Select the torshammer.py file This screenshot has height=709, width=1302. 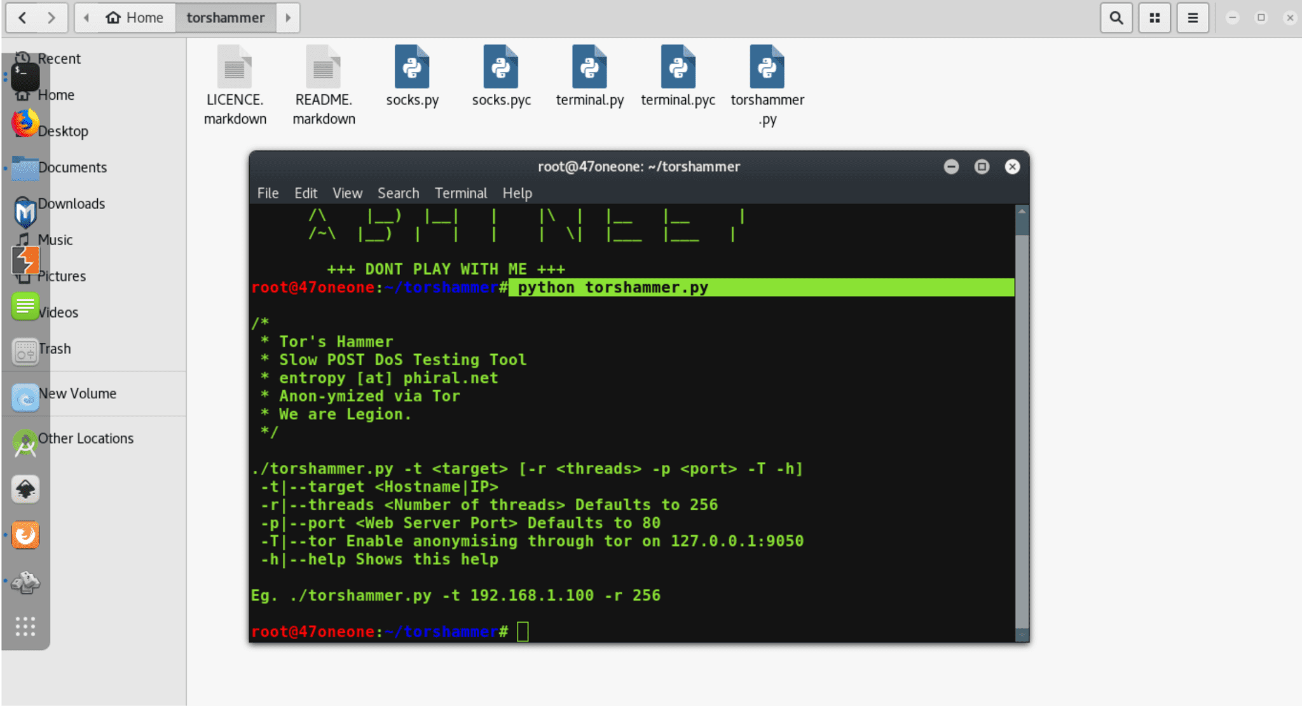[767, 86]
